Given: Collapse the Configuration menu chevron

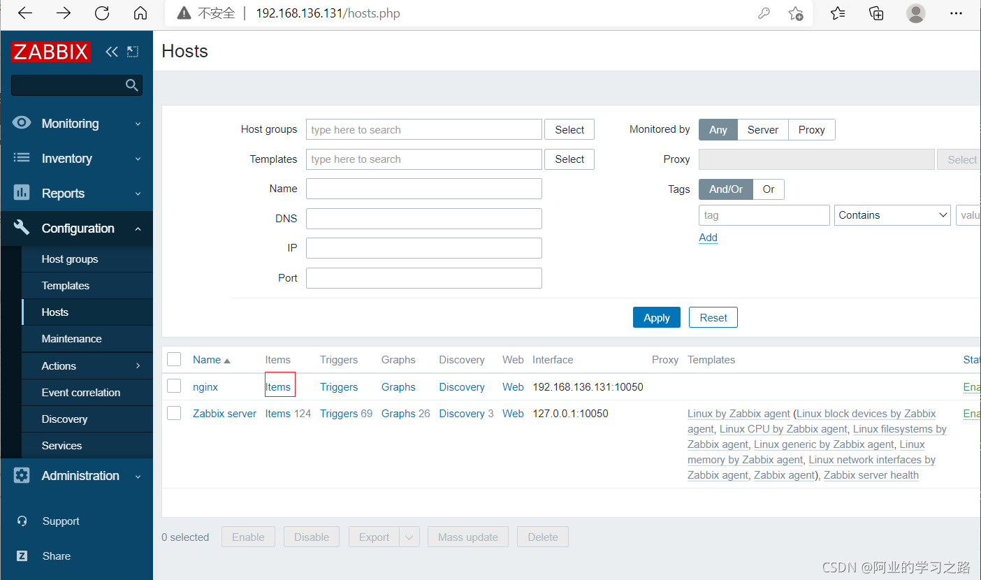Looking at the screenshot, I should [x=138, y=229].
